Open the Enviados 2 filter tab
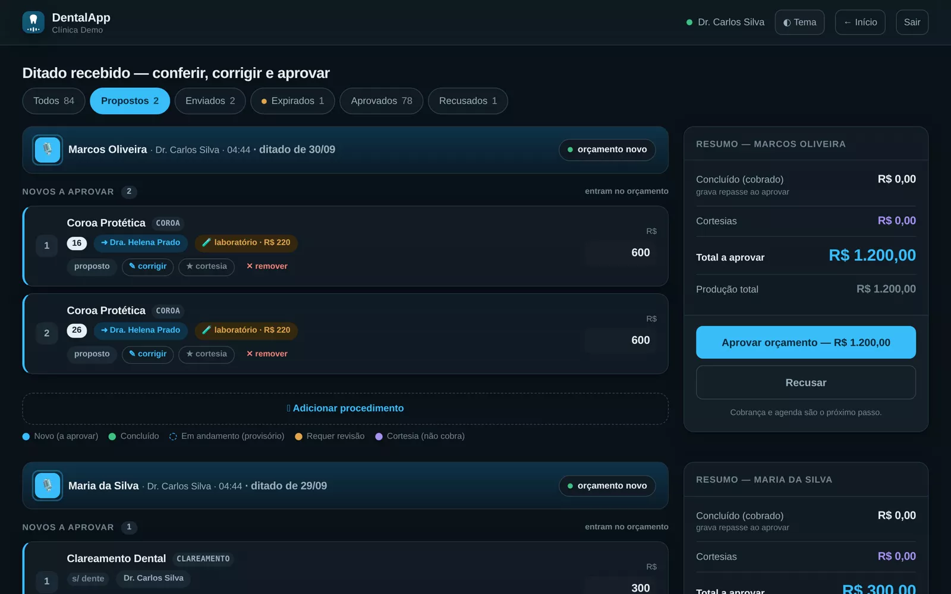 tap(210, 101)
